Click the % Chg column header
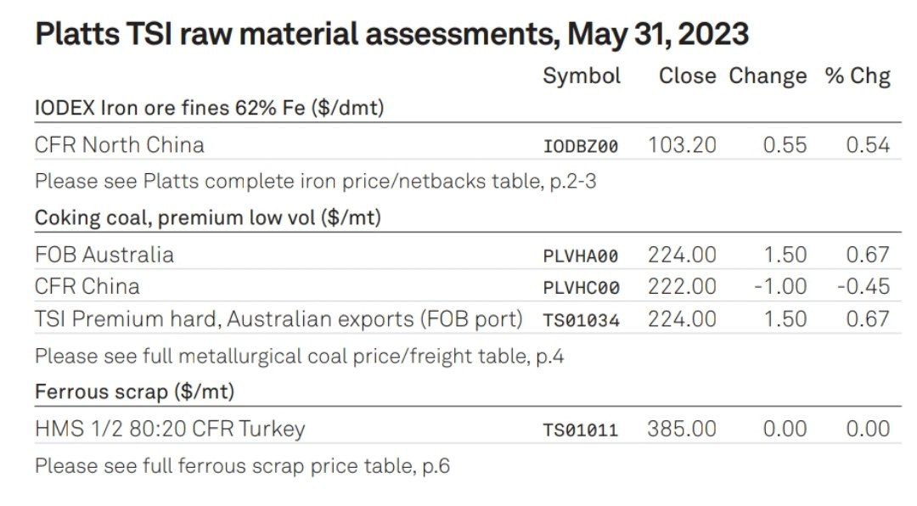917x506 pixels. [858, 76]
